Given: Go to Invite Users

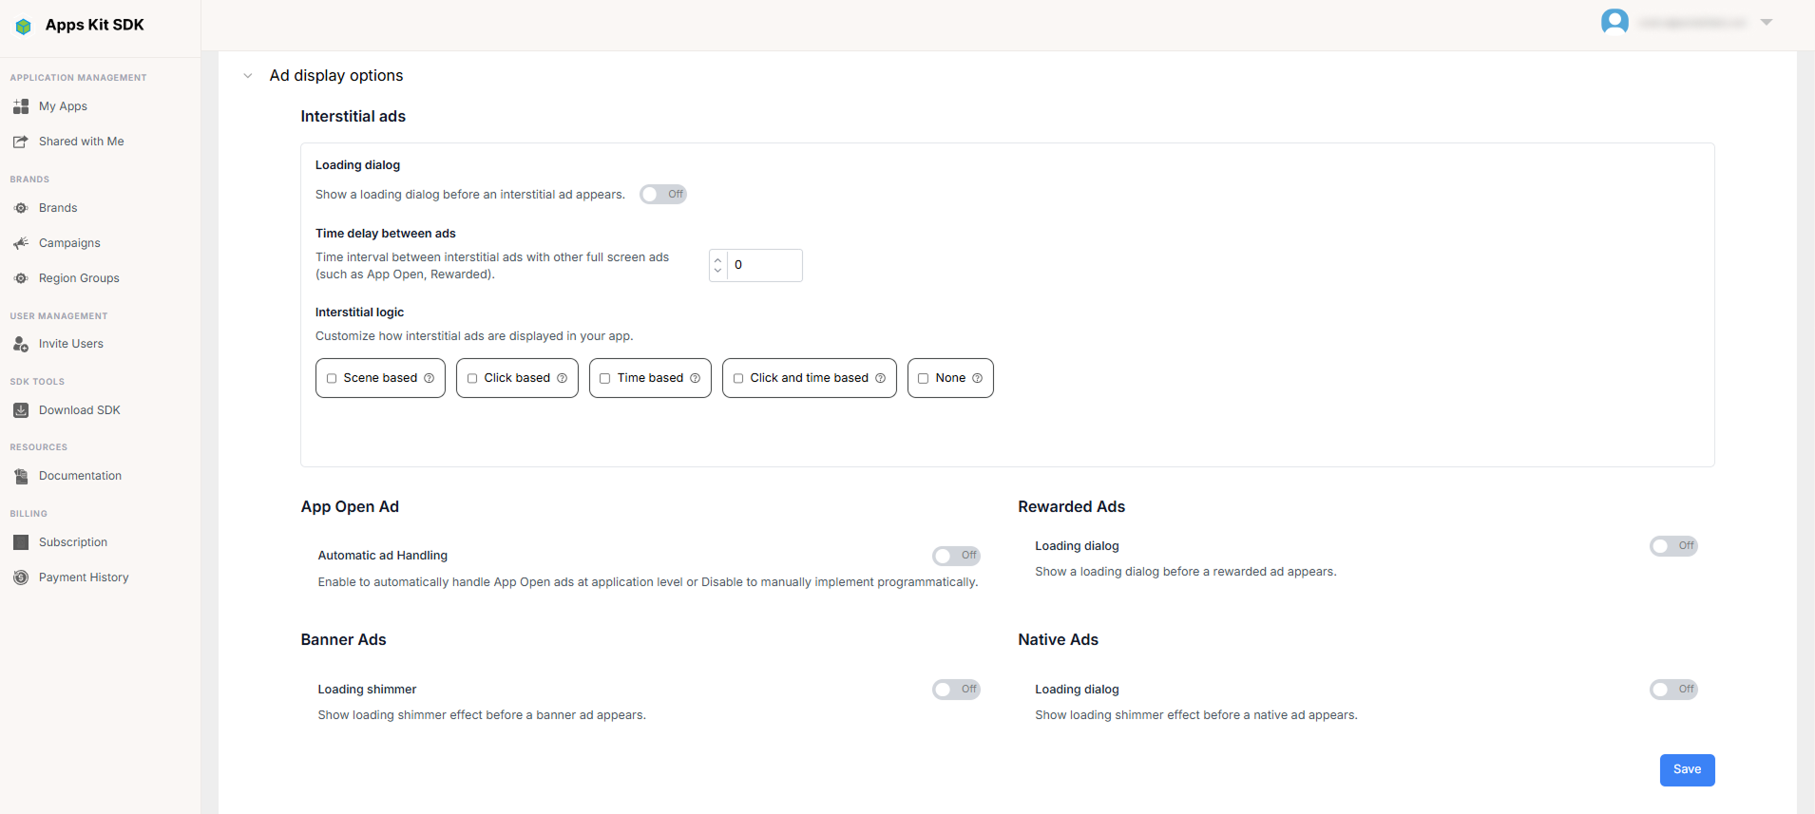Looking at the screenshot, I should pos(71,344).
